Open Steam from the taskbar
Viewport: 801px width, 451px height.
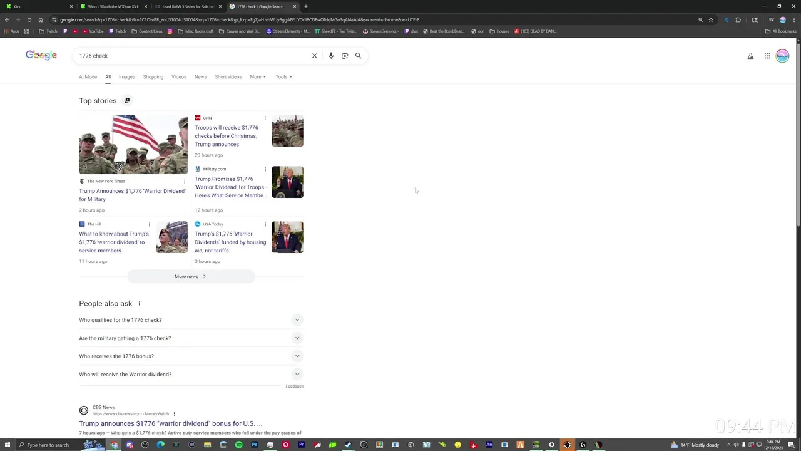[x=348, y=445]
